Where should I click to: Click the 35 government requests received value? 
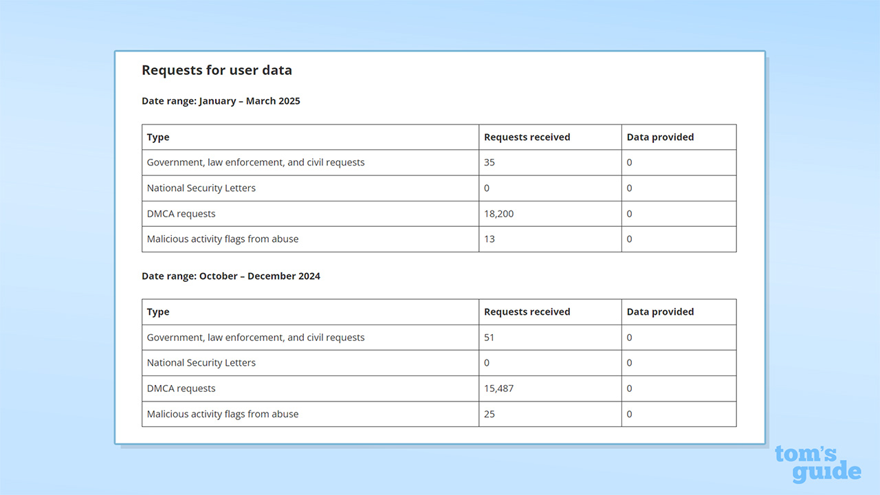pos(489,163)
